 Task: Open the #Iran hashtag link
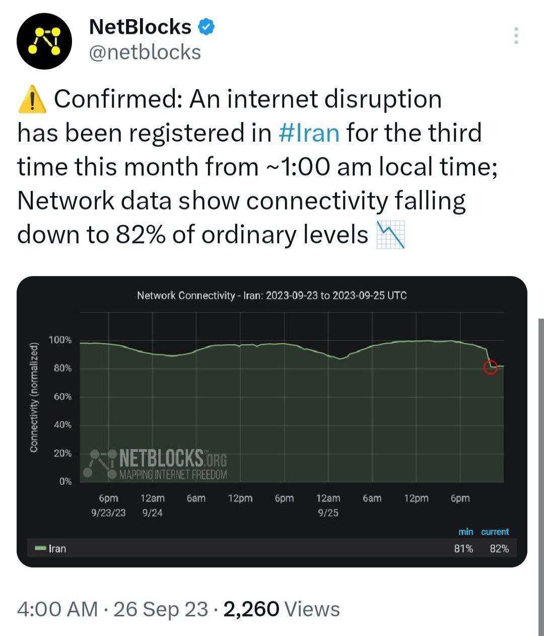tap(309, 133)
